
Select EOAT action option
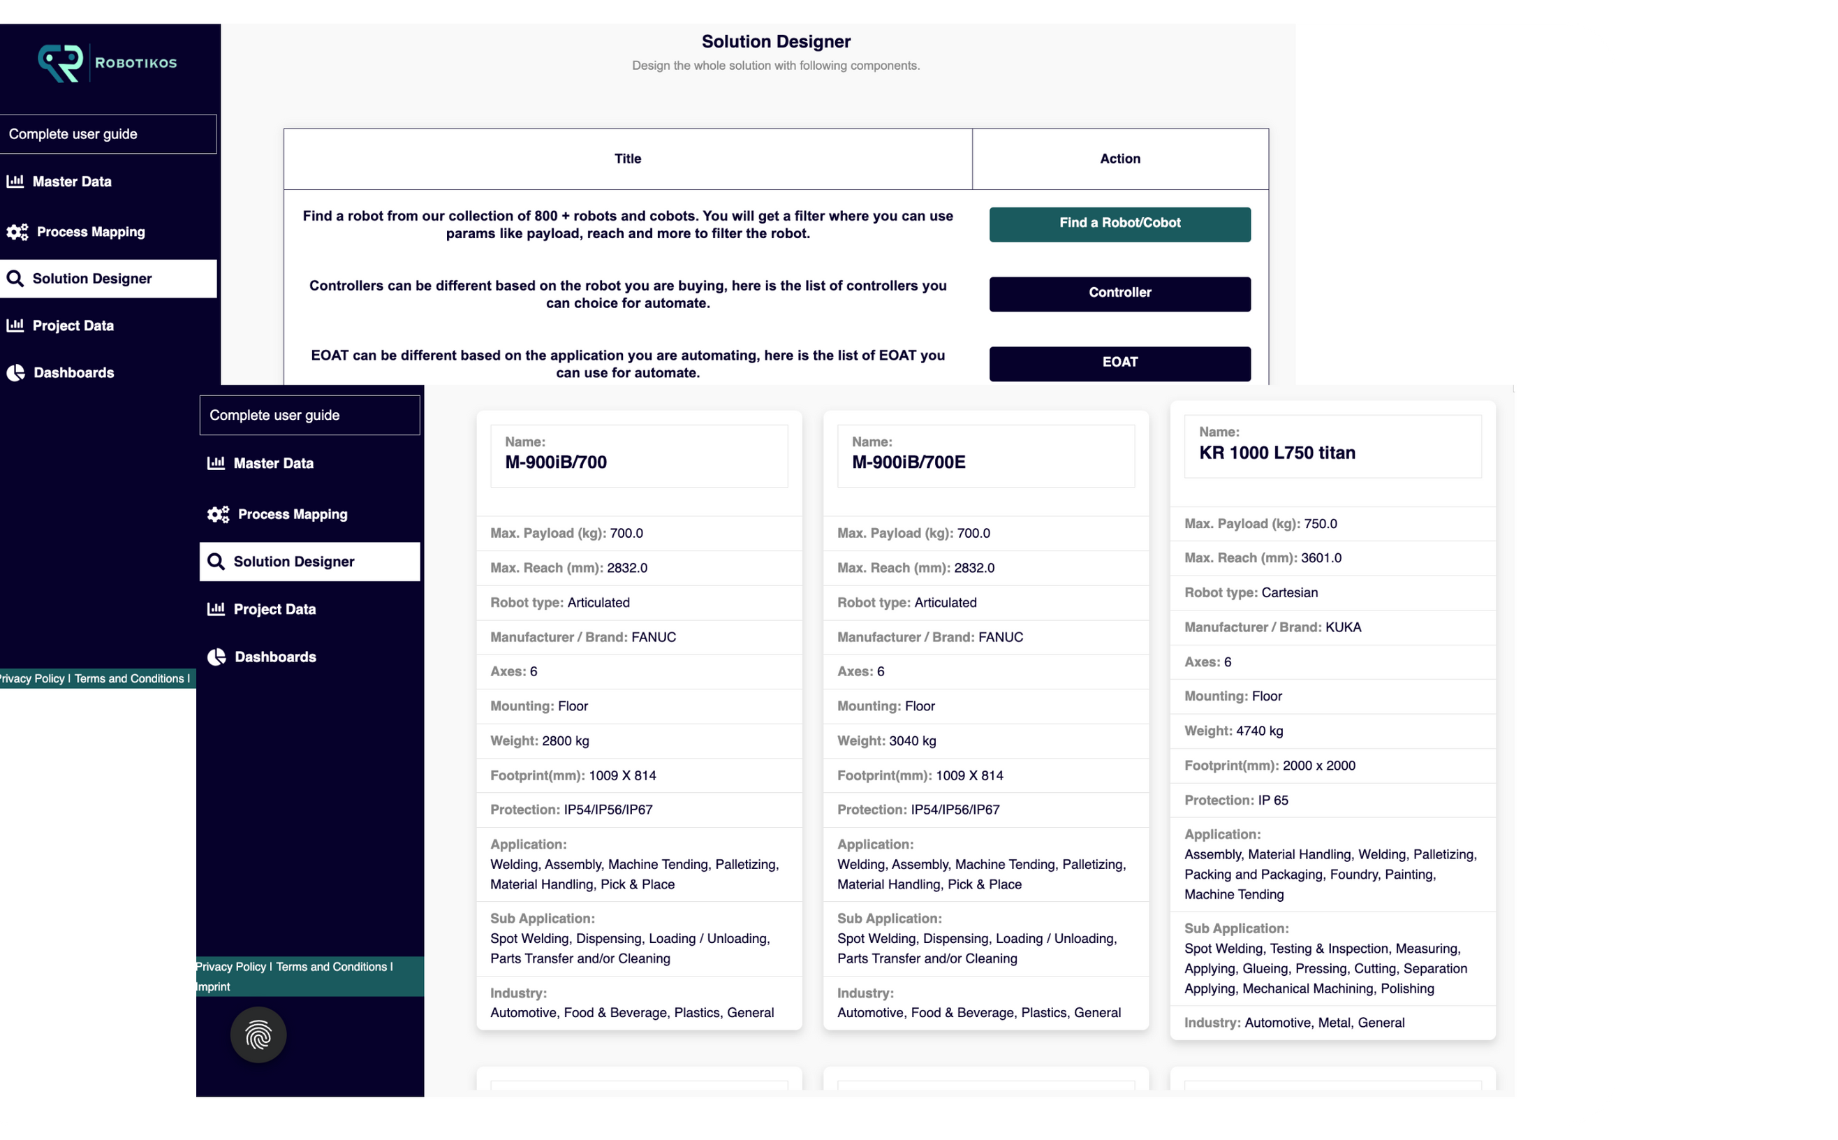tap(1120, 363)
